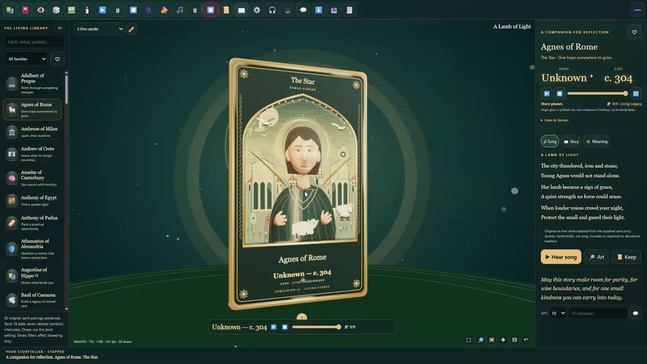Select Ambrose of Milan in the library
Screen dimensions: 647x364
click(32, 132)
